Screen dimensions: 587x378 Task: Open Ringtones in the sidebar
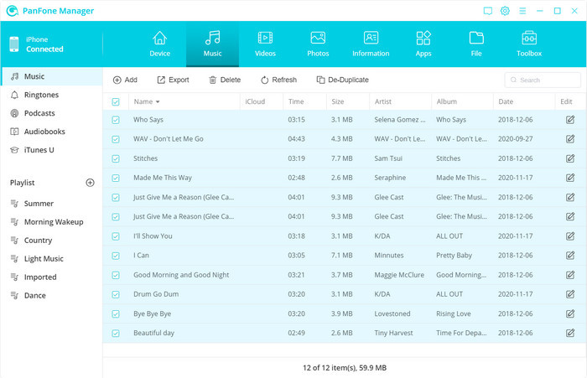(51, 95)
